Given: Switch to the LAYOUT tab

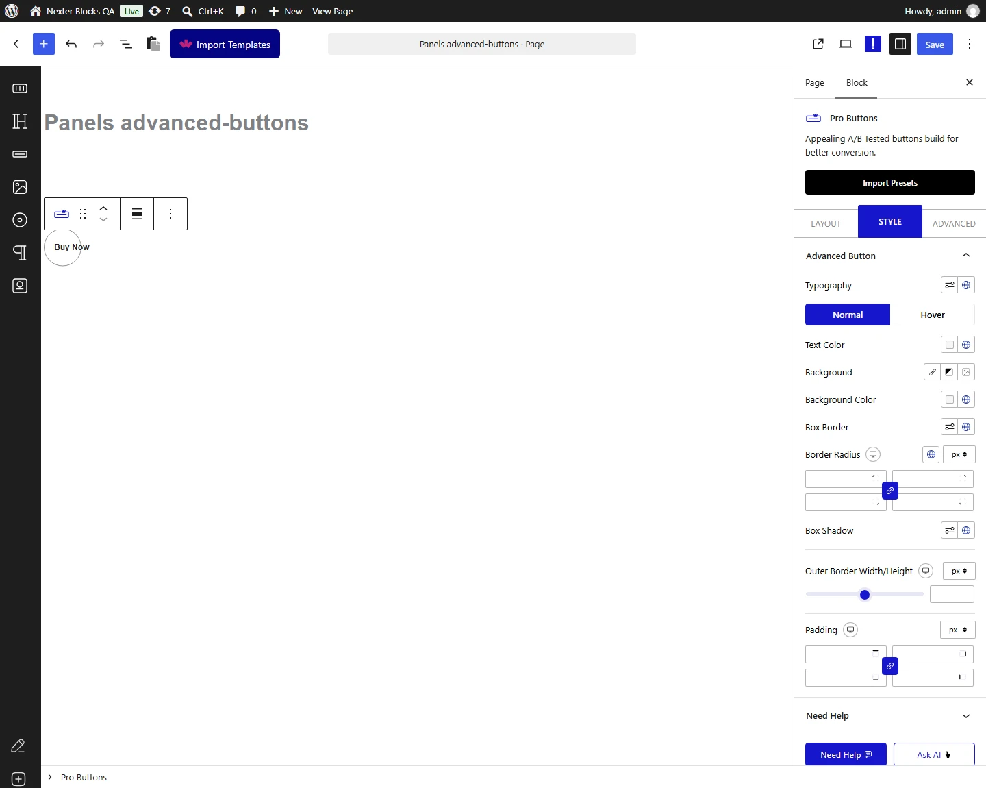Looking at the screenshot, I should [826, 223].
